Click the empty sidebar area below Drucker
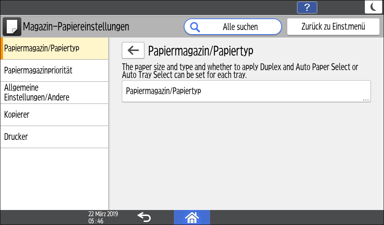 [54, 176]
